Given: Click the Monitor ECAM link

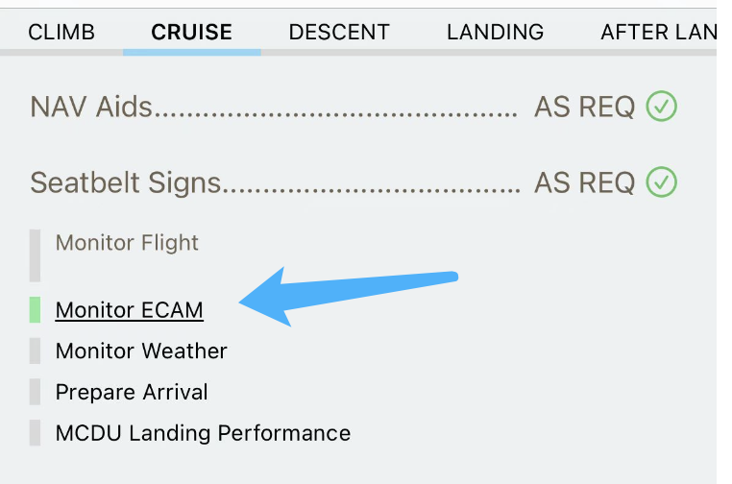Looking at the screenshot, I should click(x=130, y=310).
